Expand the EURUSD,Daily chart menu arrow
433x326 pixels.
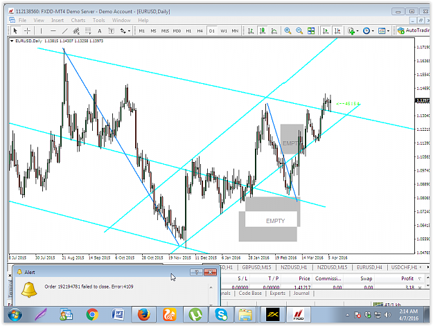click(12, 41)
